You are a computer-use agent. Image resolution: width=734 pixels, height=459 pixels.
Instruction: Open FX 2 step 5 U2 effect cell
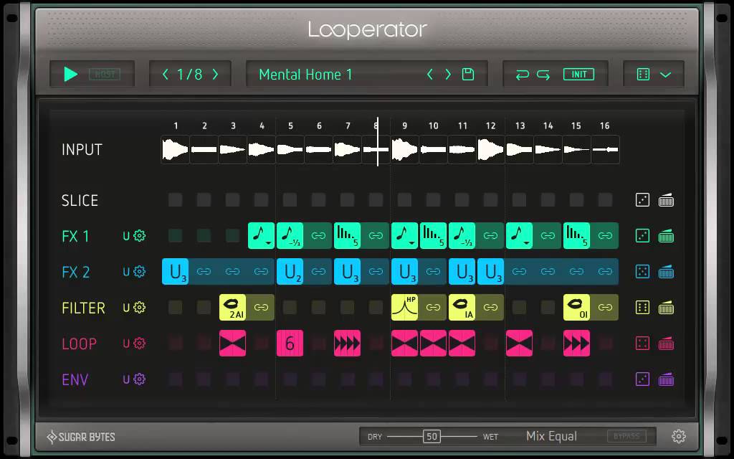[x=290, y=272]
